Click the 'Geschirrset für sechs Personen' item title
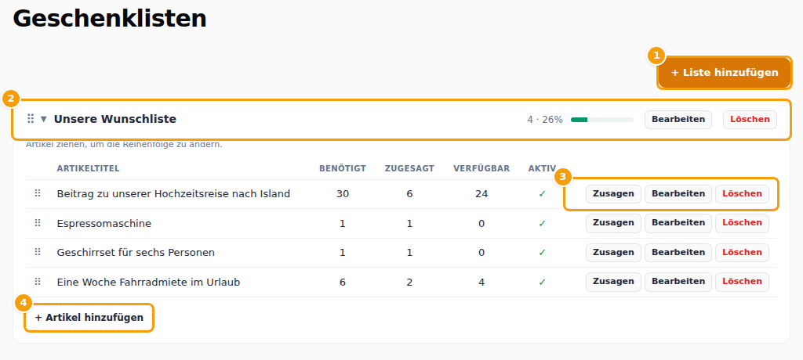This screenshot has width=803, height=360. click(x=136, y=253)
